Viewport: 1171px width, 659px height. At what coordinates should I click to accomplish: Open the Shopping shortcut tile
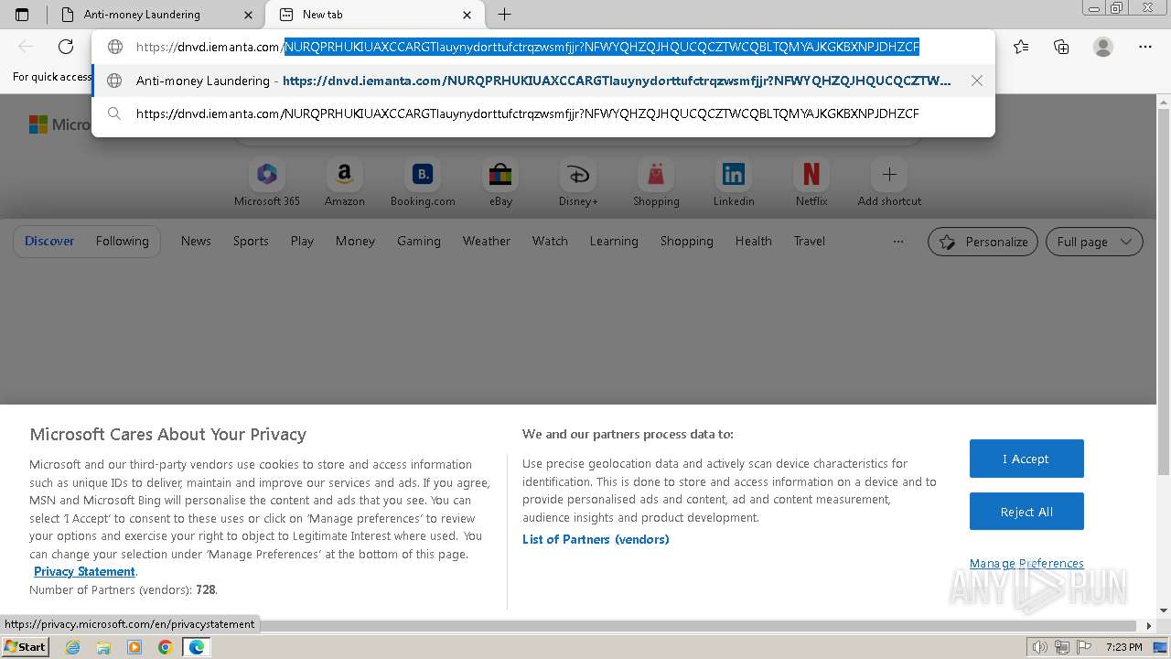pyautogui.click(x=656, y=183)
